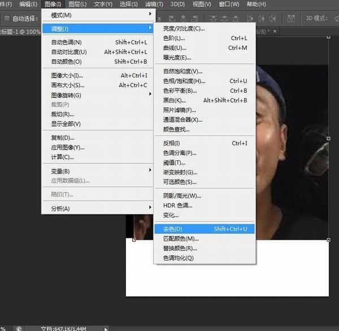
Task: Open 帮助(H) help menu
Action: [x=256, y=4]
